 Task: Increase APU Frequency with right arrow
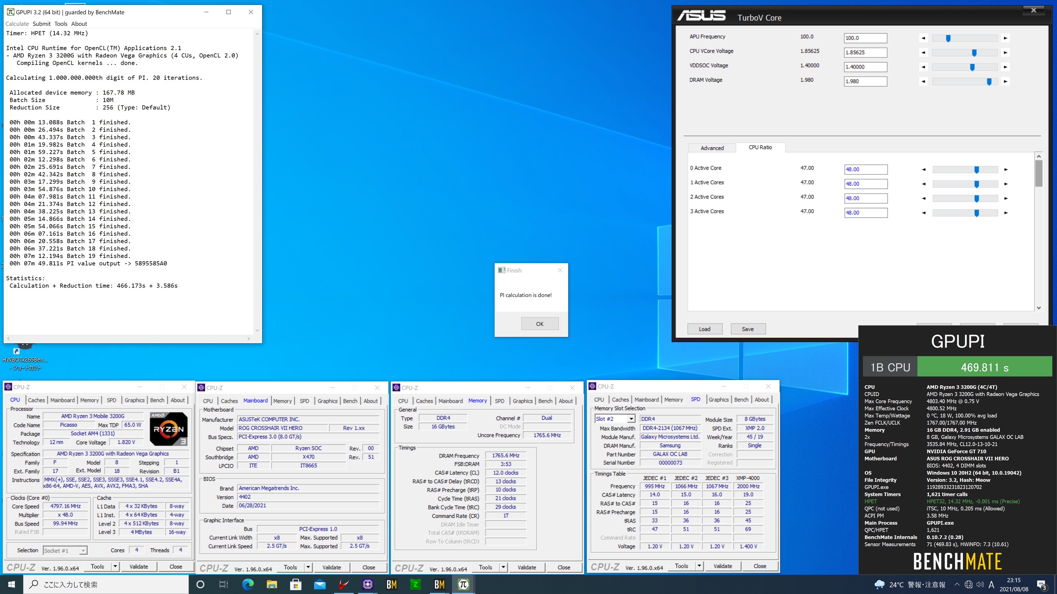[x=1005, y=38]
